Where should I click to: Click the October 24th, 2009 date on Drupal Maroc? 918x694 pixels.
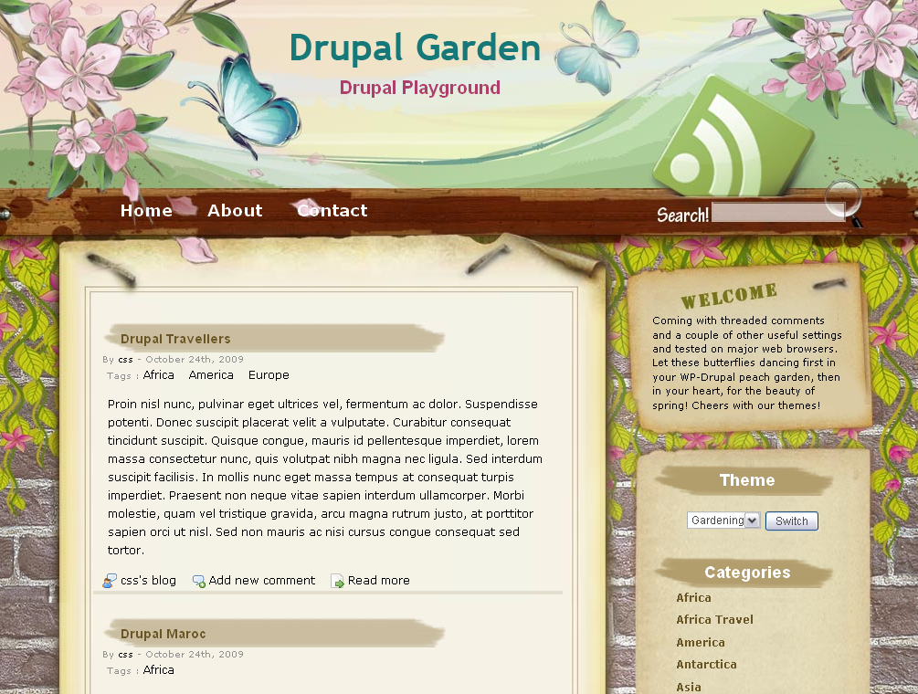[x=195, y=654]
